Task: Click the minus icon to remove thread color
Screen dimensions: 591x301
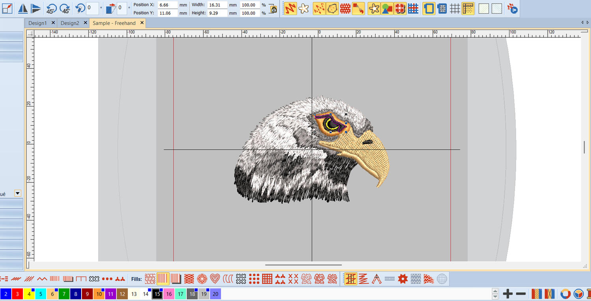Action: [521, 294]
